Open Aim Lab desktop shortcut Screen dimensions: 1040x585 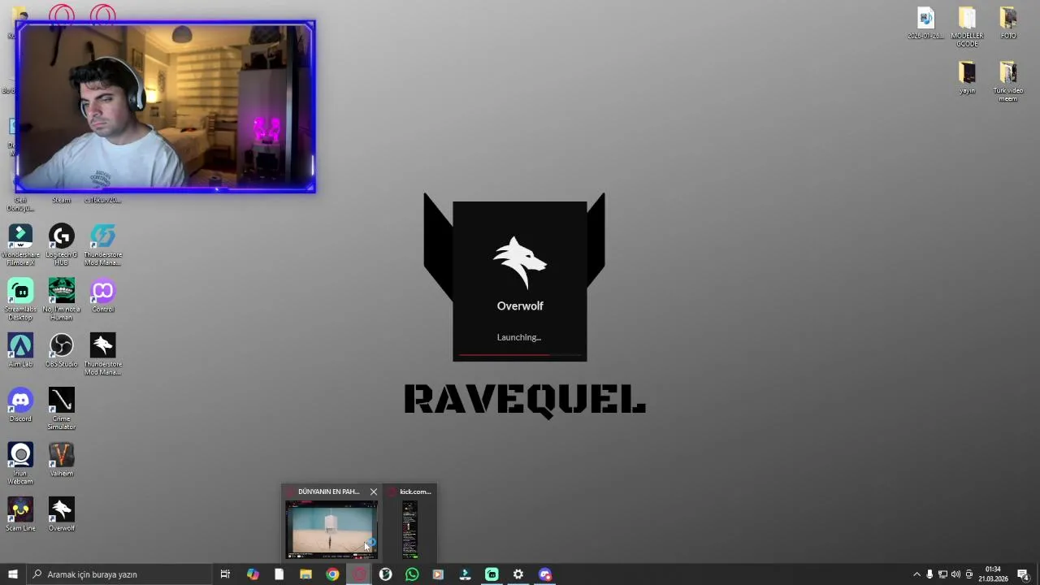click(20, 349)
